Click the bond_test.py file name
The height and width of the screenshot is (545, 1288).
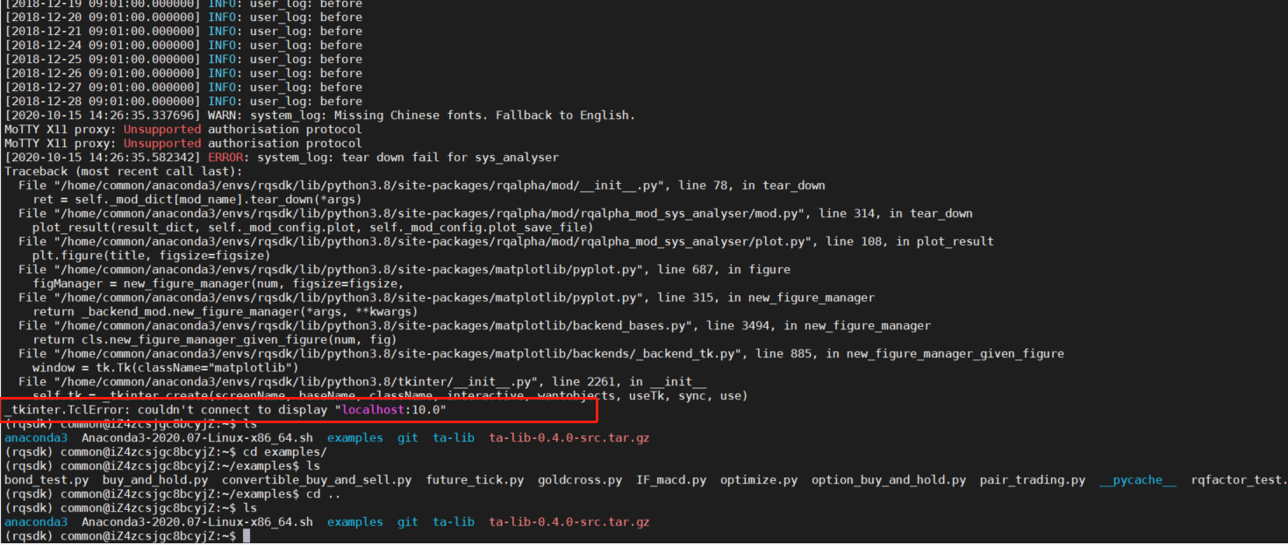point(47,480)
